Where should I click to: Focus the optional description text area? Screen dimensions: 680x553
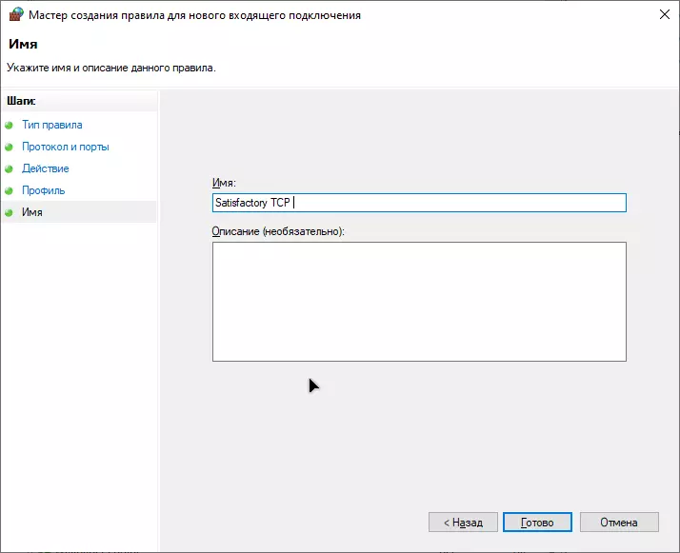coord(418,301)
